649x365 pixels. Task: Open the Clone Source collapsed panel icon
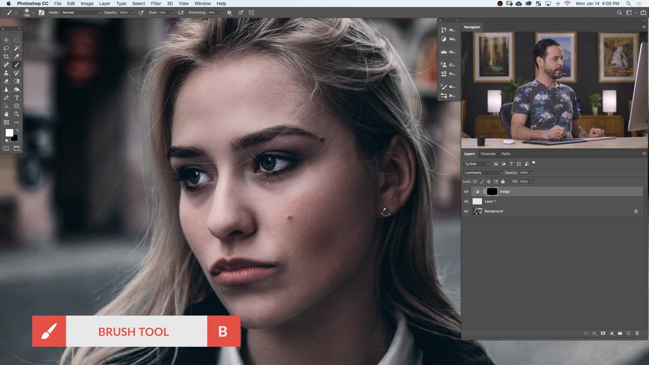(444, 65)
